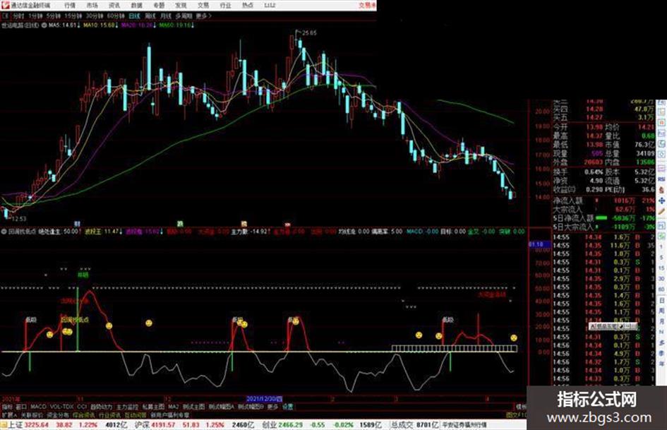This screenshot has width=667, height=430.
Task: Open the 窗口 tab at the bottom
Action: pyautogui.click(x=21, y=407)
